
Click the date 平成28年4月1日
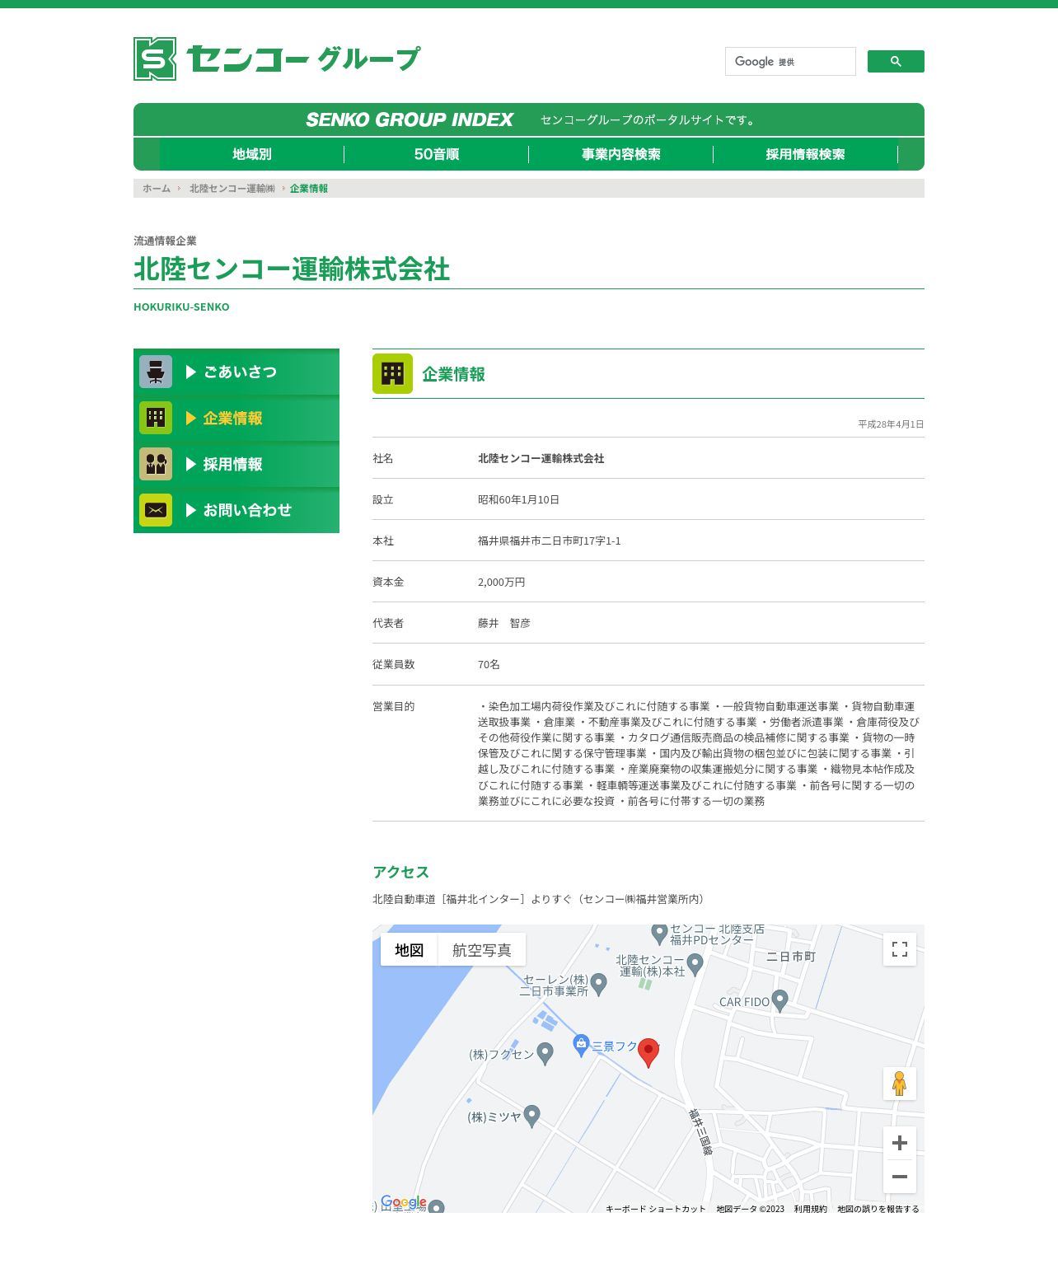tap(891, 424)
